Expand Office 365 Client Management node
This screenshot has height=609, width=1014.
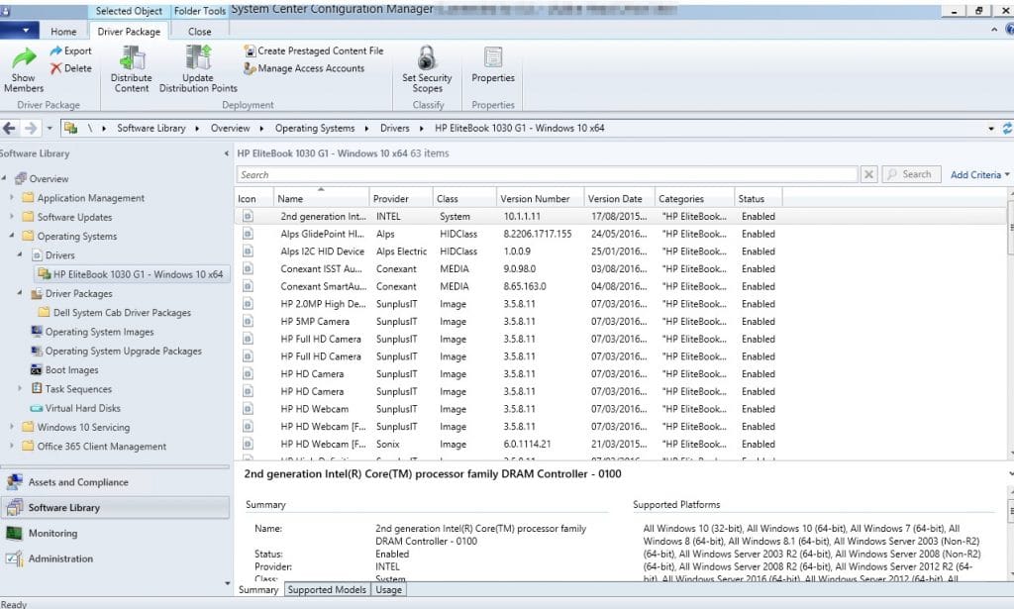tap(11, 446)
